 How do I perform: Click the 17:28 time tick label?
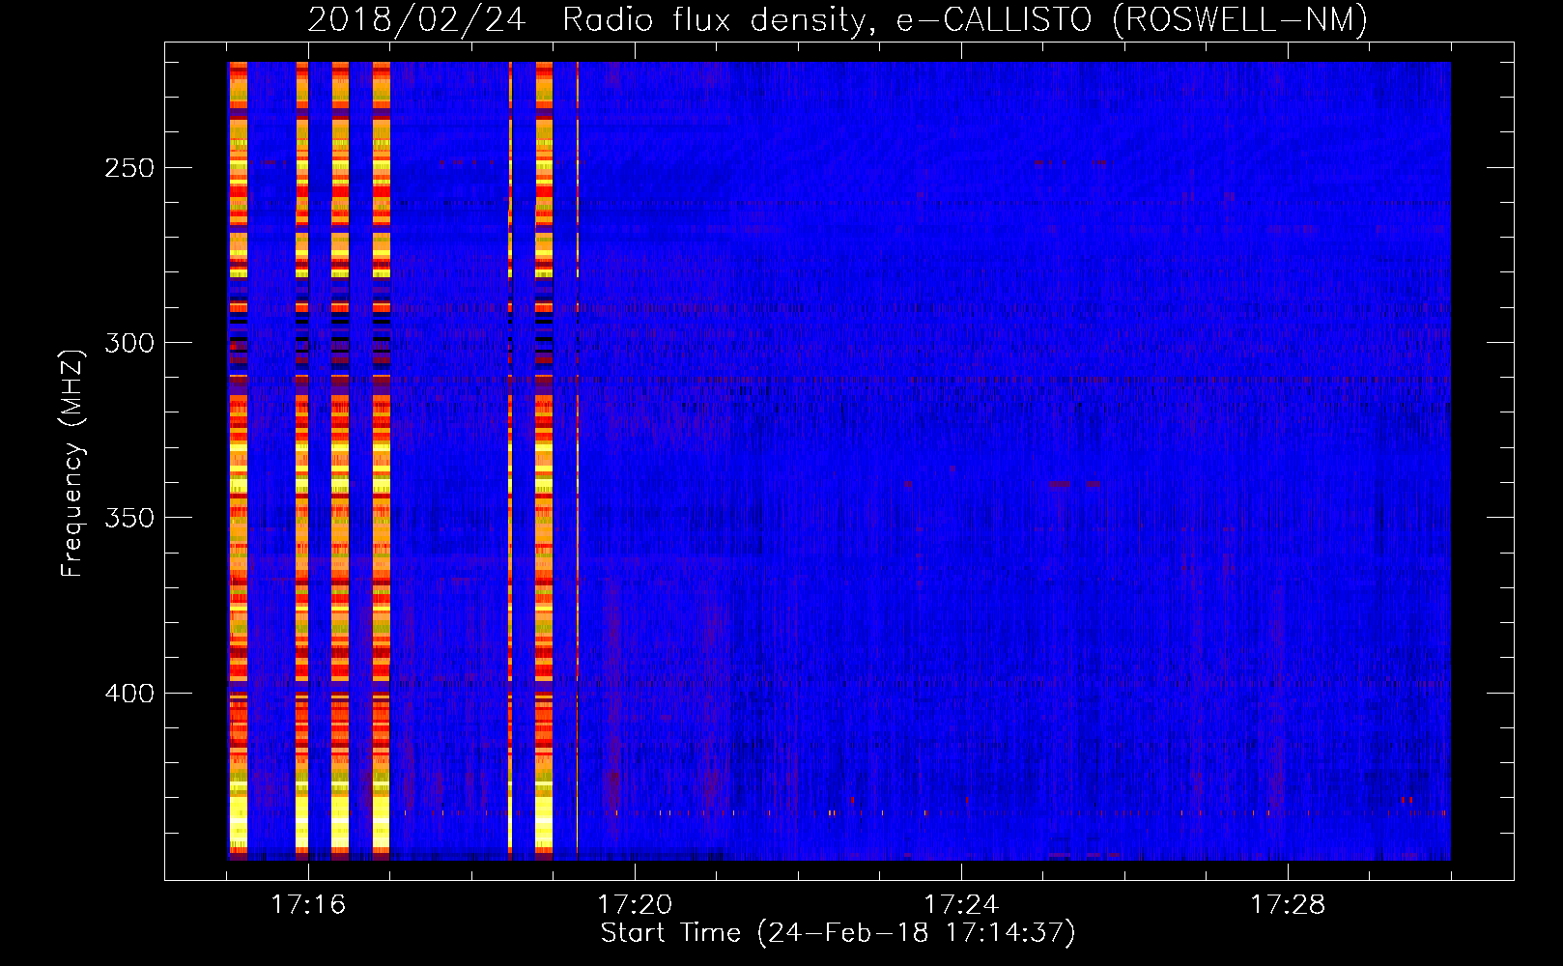1288,904
